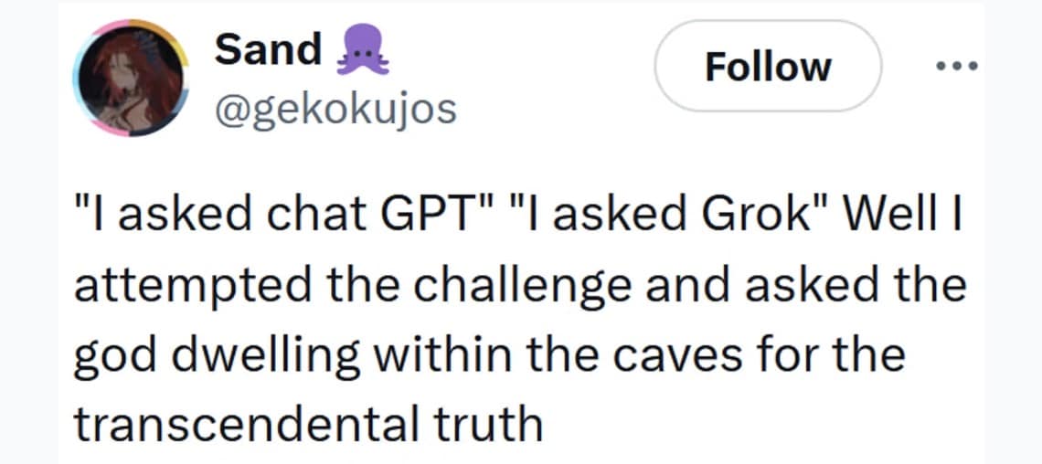Click the display name Sand
The image size is (1042, 464).
[268, 48]
